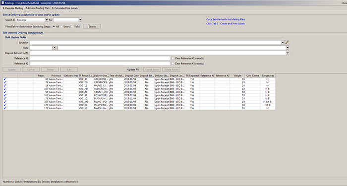The height and width of the screenshot is (186, 347).
Task: Click the Cost Centre column header
Action: [253, 76]
